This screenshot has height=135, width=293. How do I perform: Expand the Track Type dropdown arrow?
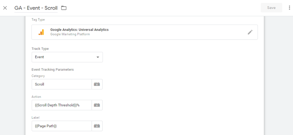point(98,57)
